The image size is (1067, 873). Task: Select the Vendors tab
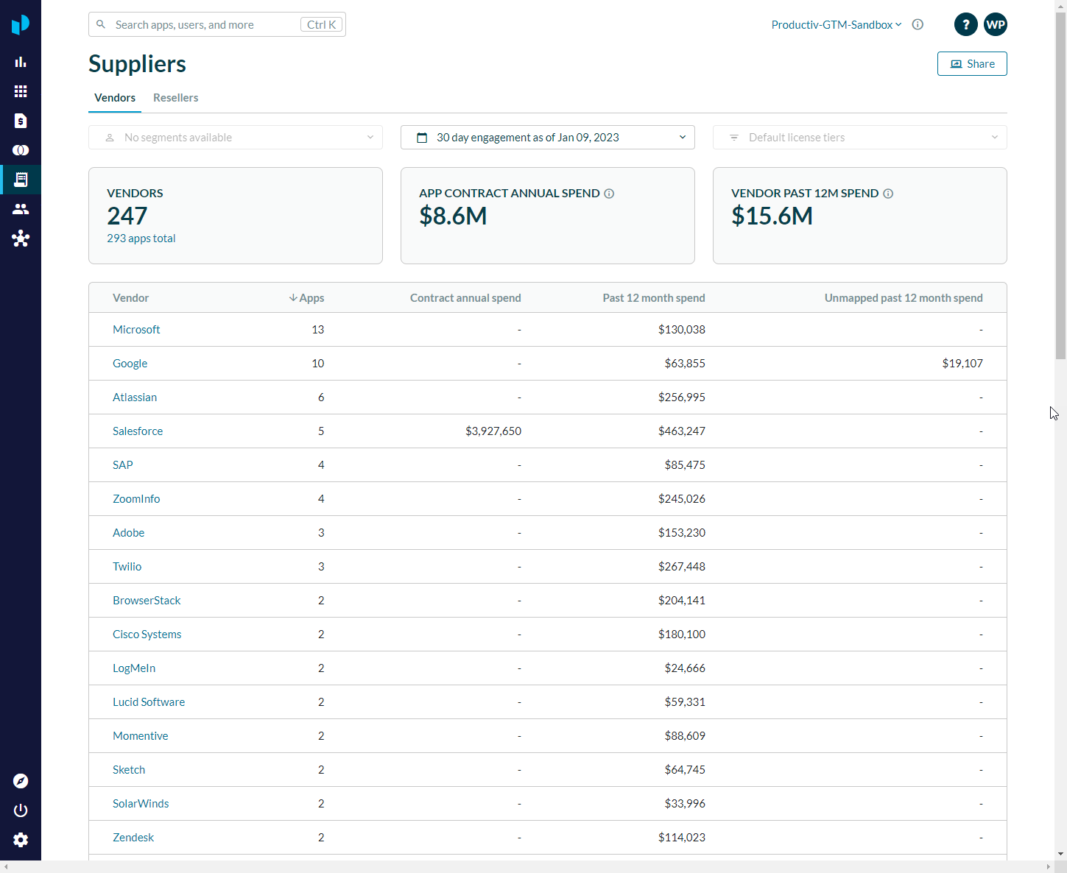tap(115, 98)
